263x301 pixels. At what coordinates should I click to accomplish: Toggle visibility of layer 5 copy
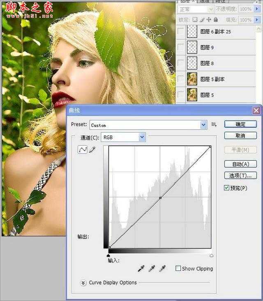pyautogui.click(x=180, y=79)
